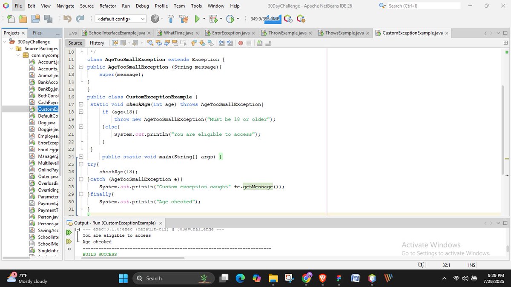511x287 pixels.
Task: Click the Debug Project icon
Action: (213, 19)
